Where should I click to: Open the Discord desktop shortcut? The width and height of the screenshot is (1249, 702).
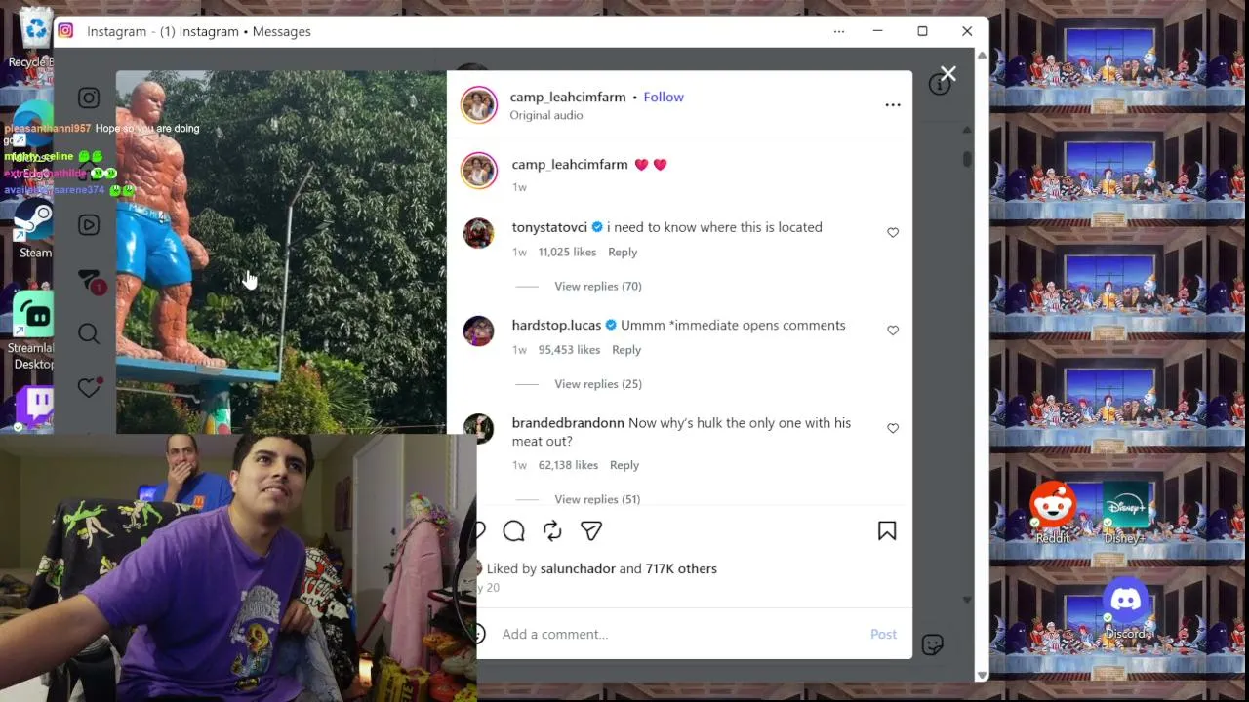[1125, 608]
